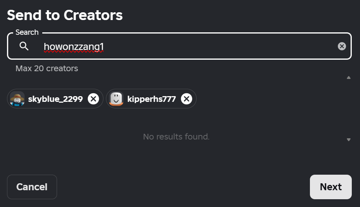Remove skyblue_2299 from selected creators

click(93, 99)
